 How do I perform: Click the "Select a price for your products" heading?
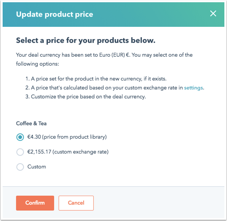coord(86,40)
